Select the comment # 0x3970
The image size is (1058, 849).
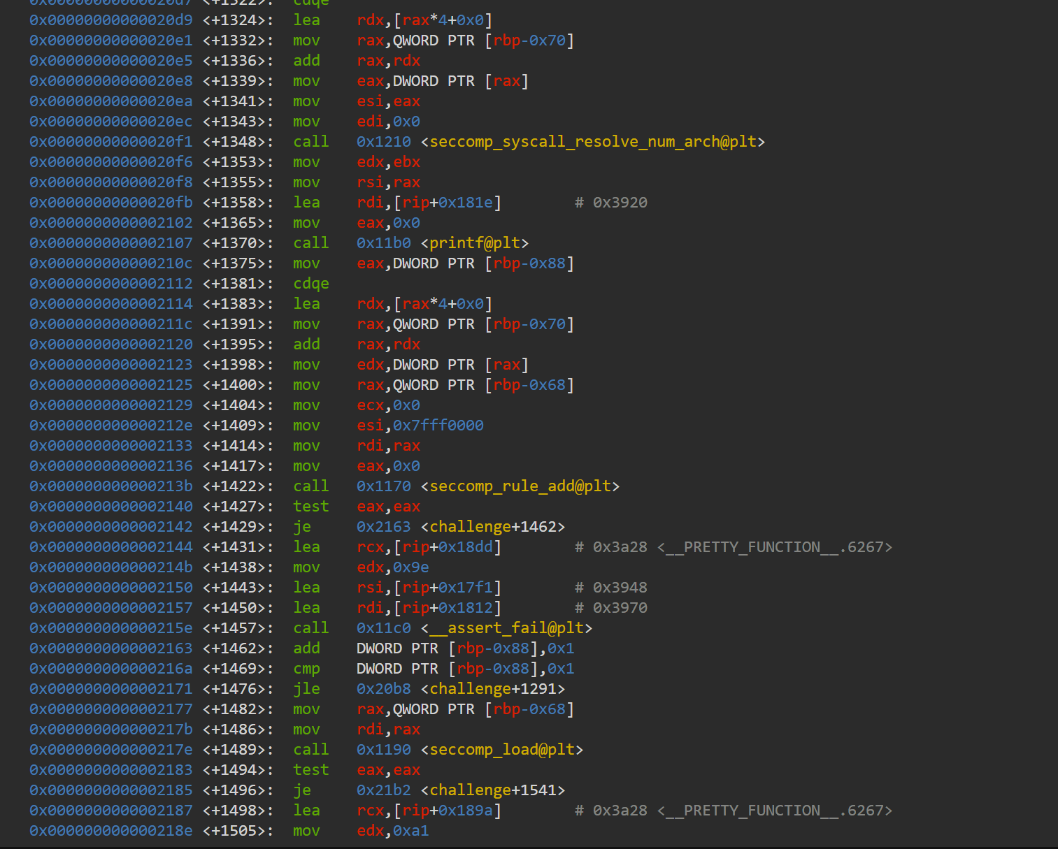click(x=611, y=608)
